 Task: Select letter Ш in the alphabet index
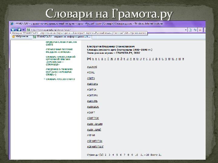[169, 59]
